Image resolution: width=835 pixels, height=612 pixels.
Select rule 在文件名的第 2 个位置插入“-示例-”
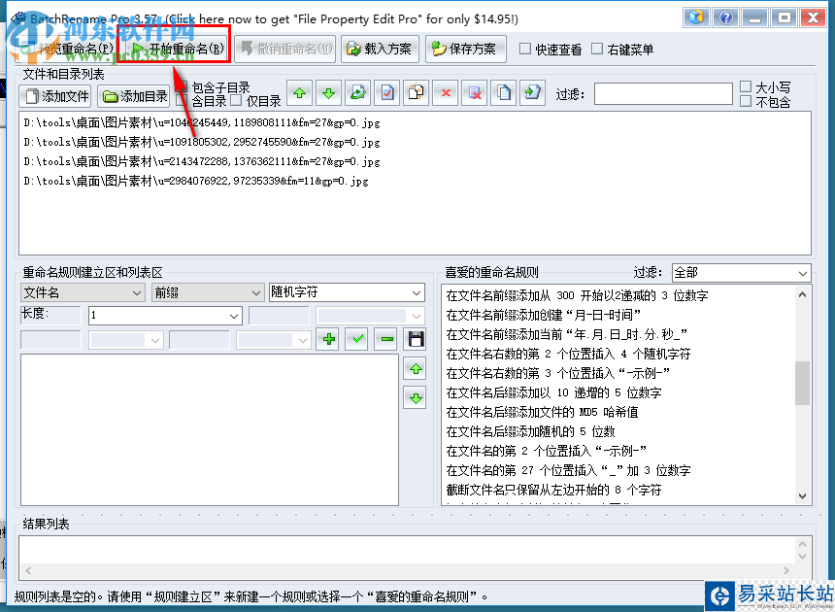point(547,451)
